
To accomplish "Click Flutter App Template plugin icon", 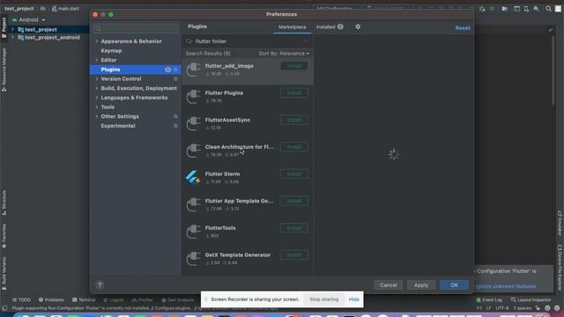I will click(x=193, y=204).
